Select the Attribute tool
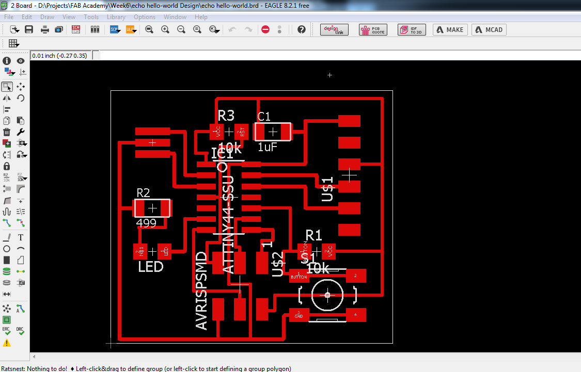Screen dimensions: 581x372 click(21, 283)
